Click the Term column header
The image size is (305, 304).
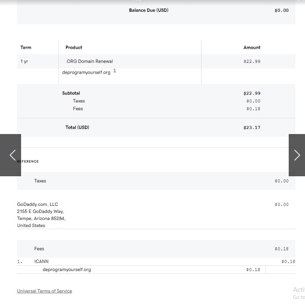pos(26,47)
